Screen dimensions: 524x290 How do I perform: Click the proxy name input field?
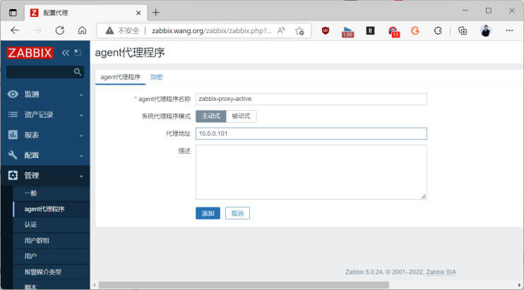pos(311,99)
